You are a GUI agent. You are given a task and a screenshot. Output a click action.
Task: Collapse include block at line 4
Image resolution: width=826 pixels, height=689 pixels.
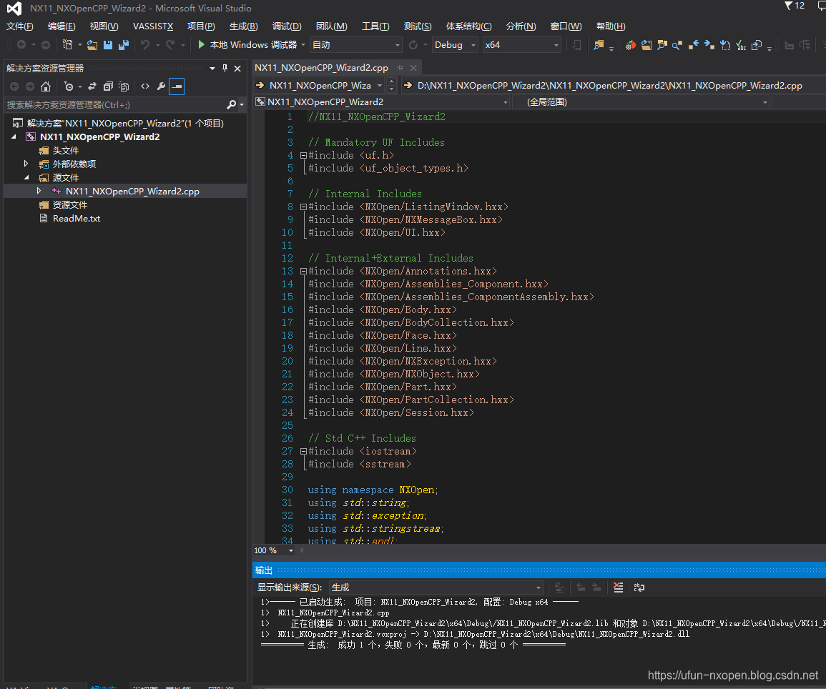[303, 155]
